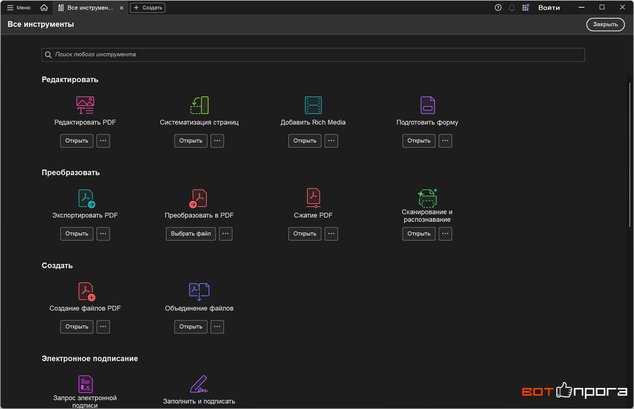
Task: Click the Создать new tab button
Action: 147,7
